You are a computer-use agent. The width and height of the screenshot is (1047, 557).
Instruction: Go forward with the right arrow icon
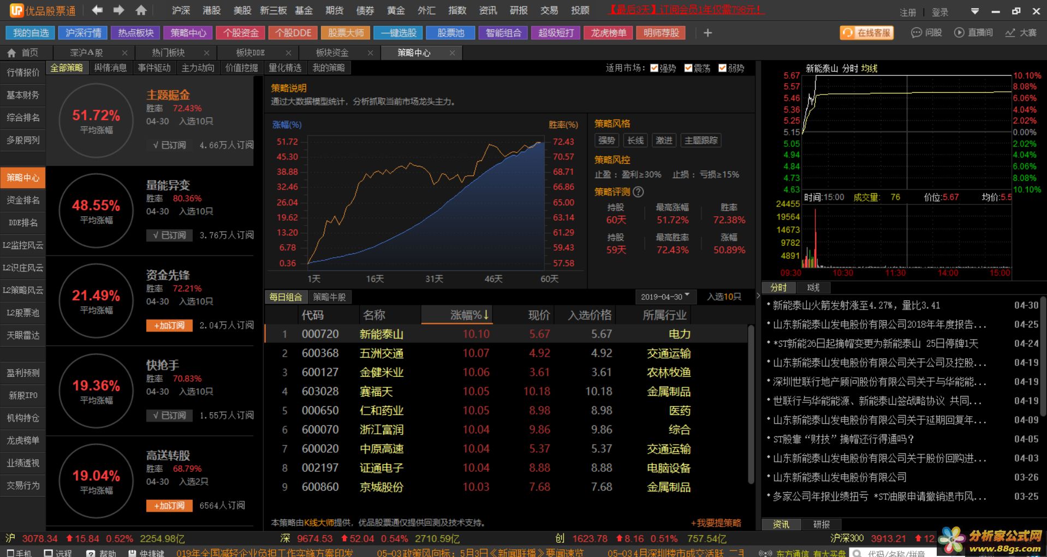coord(118,10)
